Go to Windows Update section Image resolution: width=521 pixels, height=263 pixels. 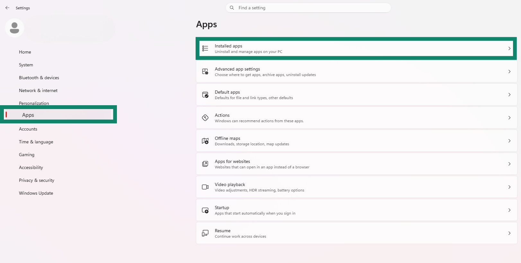pyautogui.click(x=36, y=193)
